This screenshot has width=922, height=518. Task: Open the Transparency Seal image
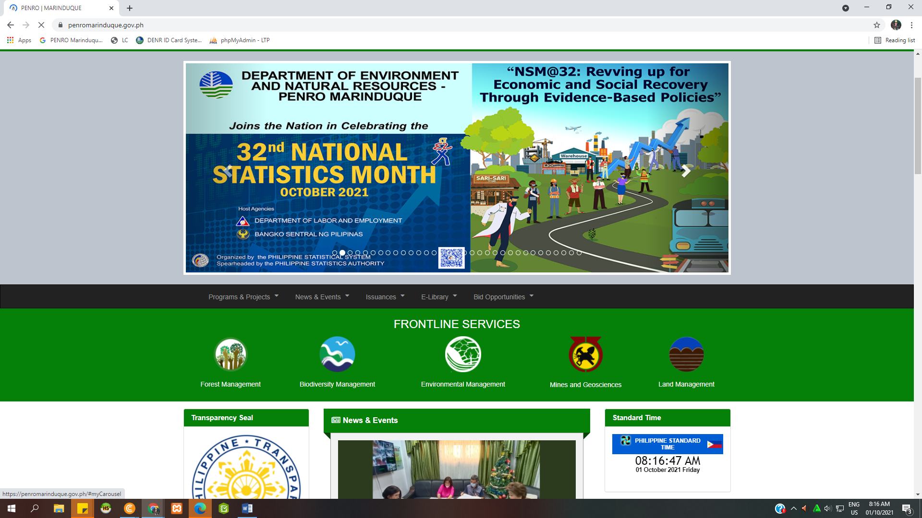point(246,466)
